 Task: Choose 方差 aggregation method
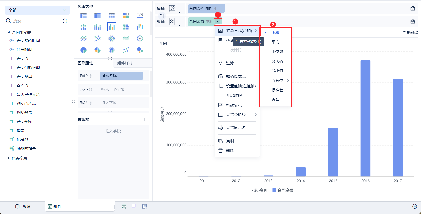pyautogui.click(x=275, y=100)
